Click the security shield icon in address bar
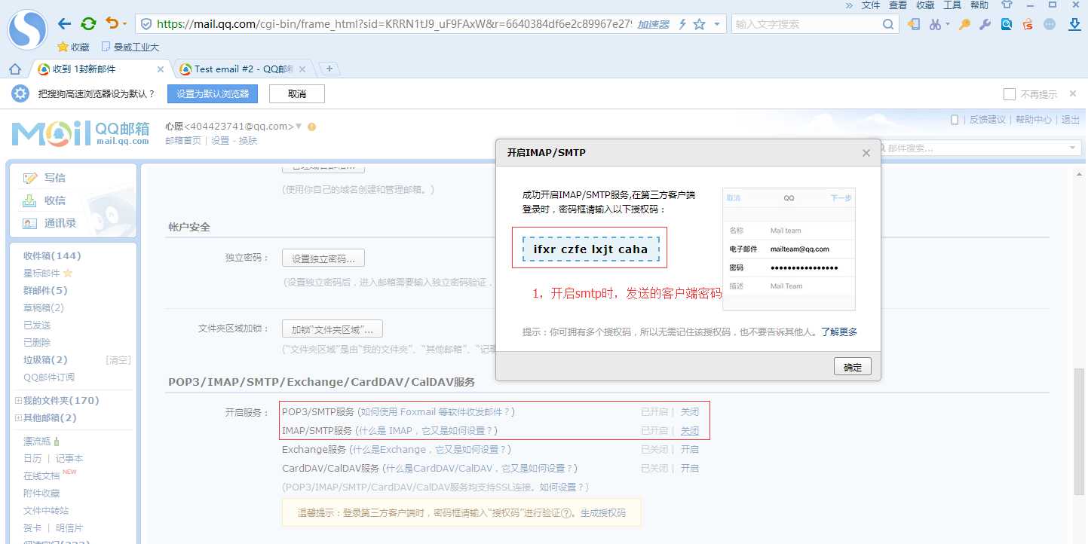The image size is (1088, 544). point(146,24)
